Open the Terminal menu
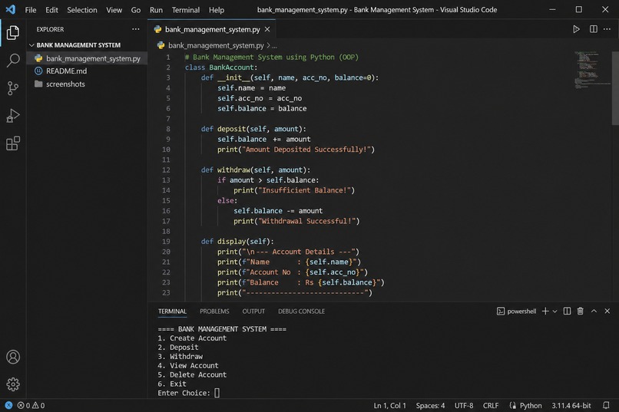 (x=186, y=10)
